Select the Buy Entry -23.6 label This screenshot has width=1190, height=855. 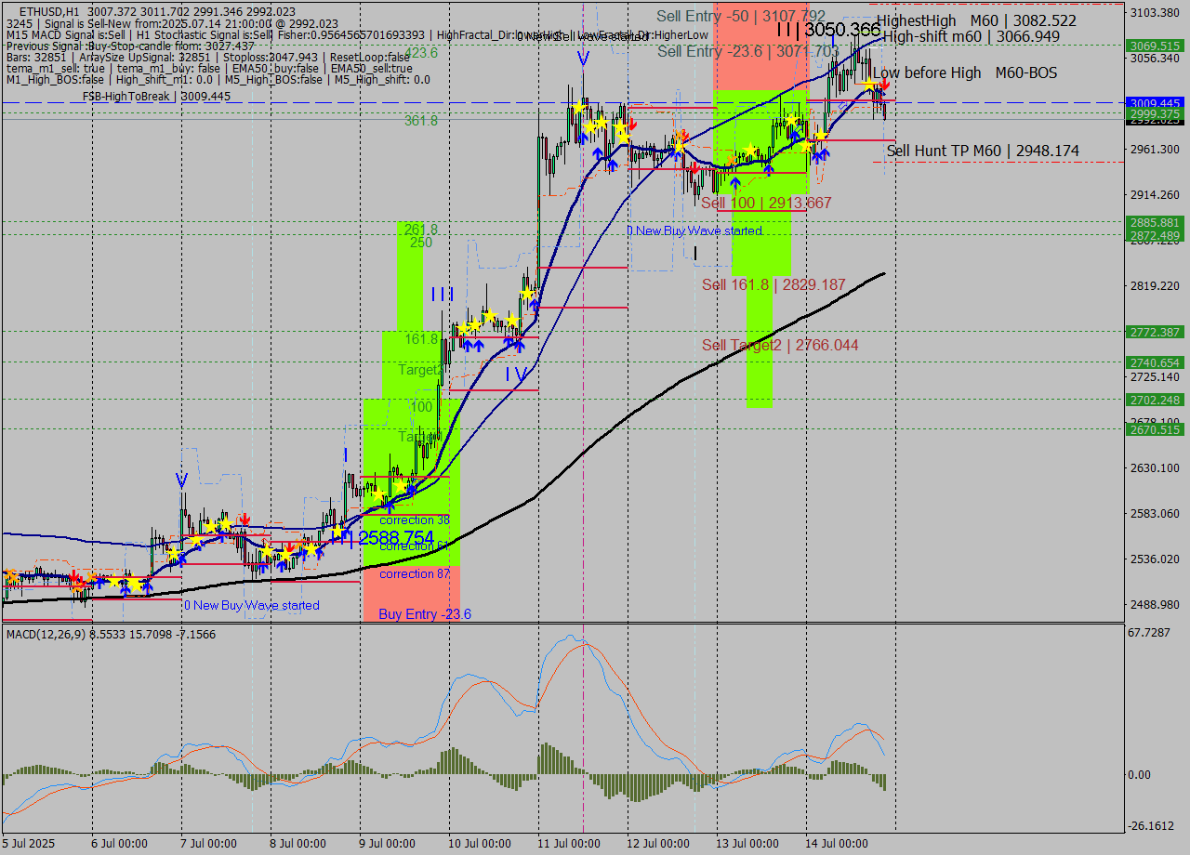click(x=423, y=614)
